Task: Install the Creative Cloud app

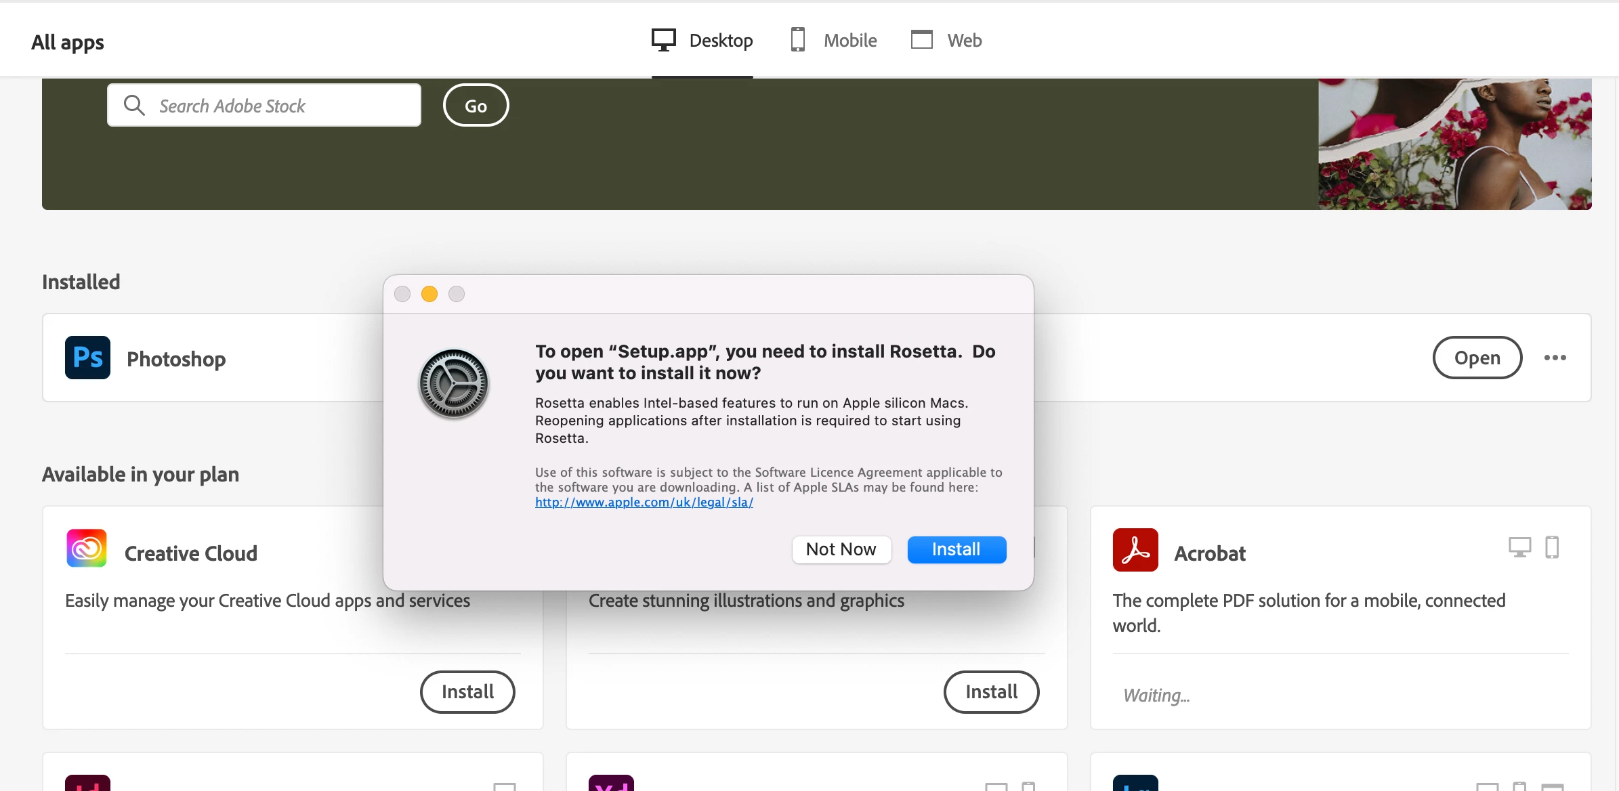Action: [x=467, y=691]
